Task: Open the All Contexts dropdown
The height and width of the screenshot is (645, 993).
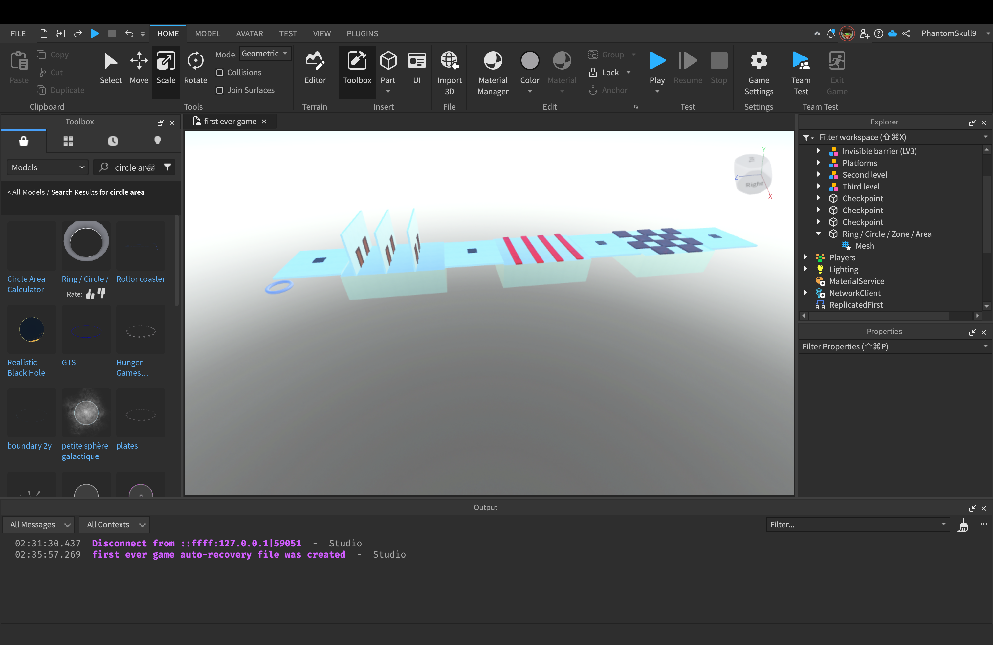Action: pyautogui.click(x=115, y=525)
